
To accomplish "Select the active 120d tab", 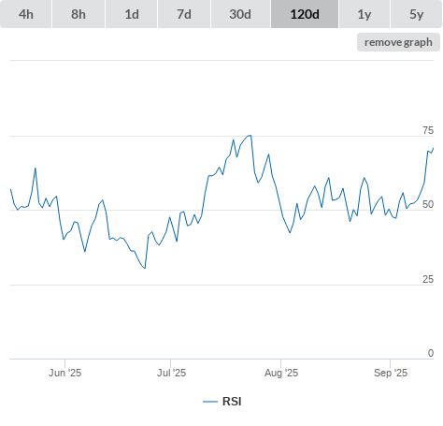I will pos(305,14).
